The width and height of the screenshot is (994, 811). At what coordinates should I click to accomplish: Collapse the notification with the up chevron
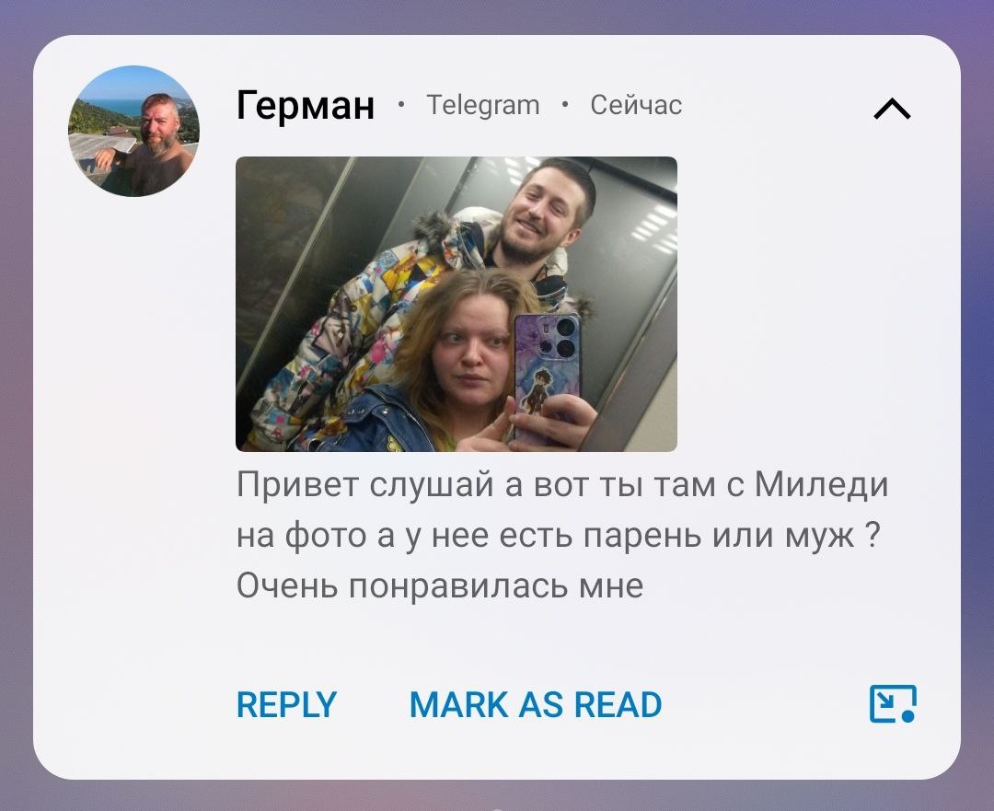tap(892, 109)
